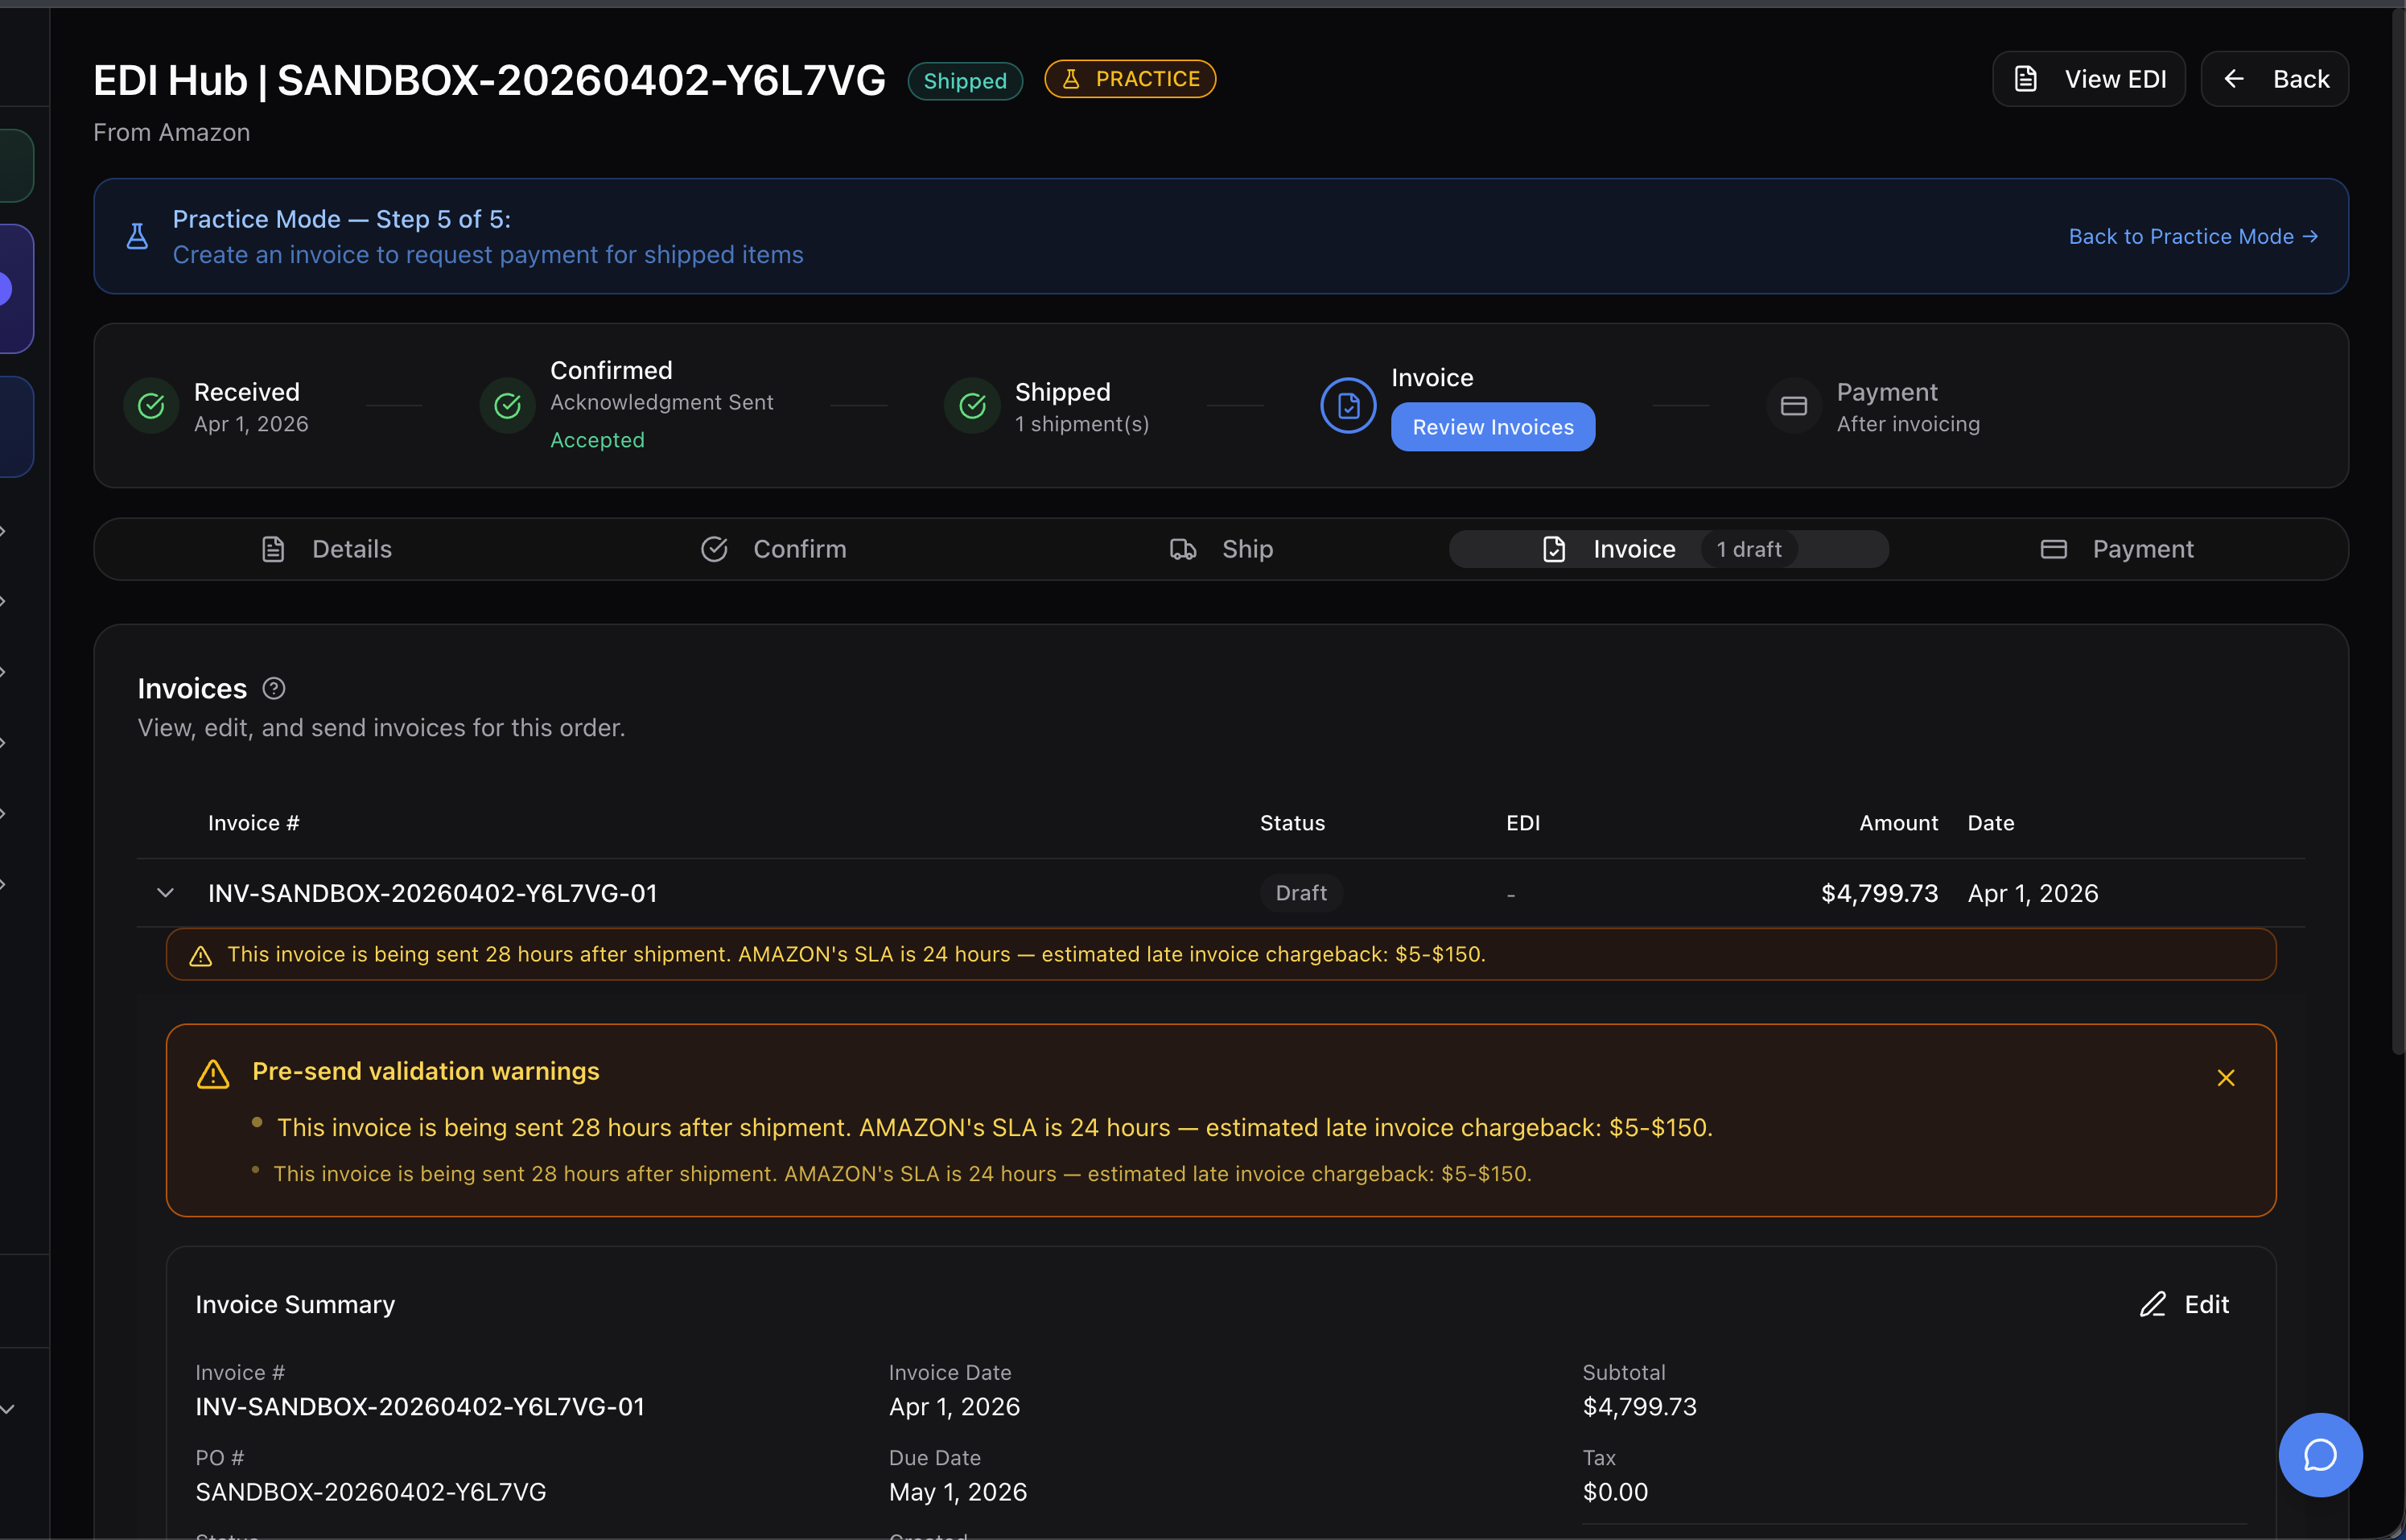Select the Invoice tab
This screenshot has height=1540, width=2406.
pyautogui.click(x=1668, y=549)
